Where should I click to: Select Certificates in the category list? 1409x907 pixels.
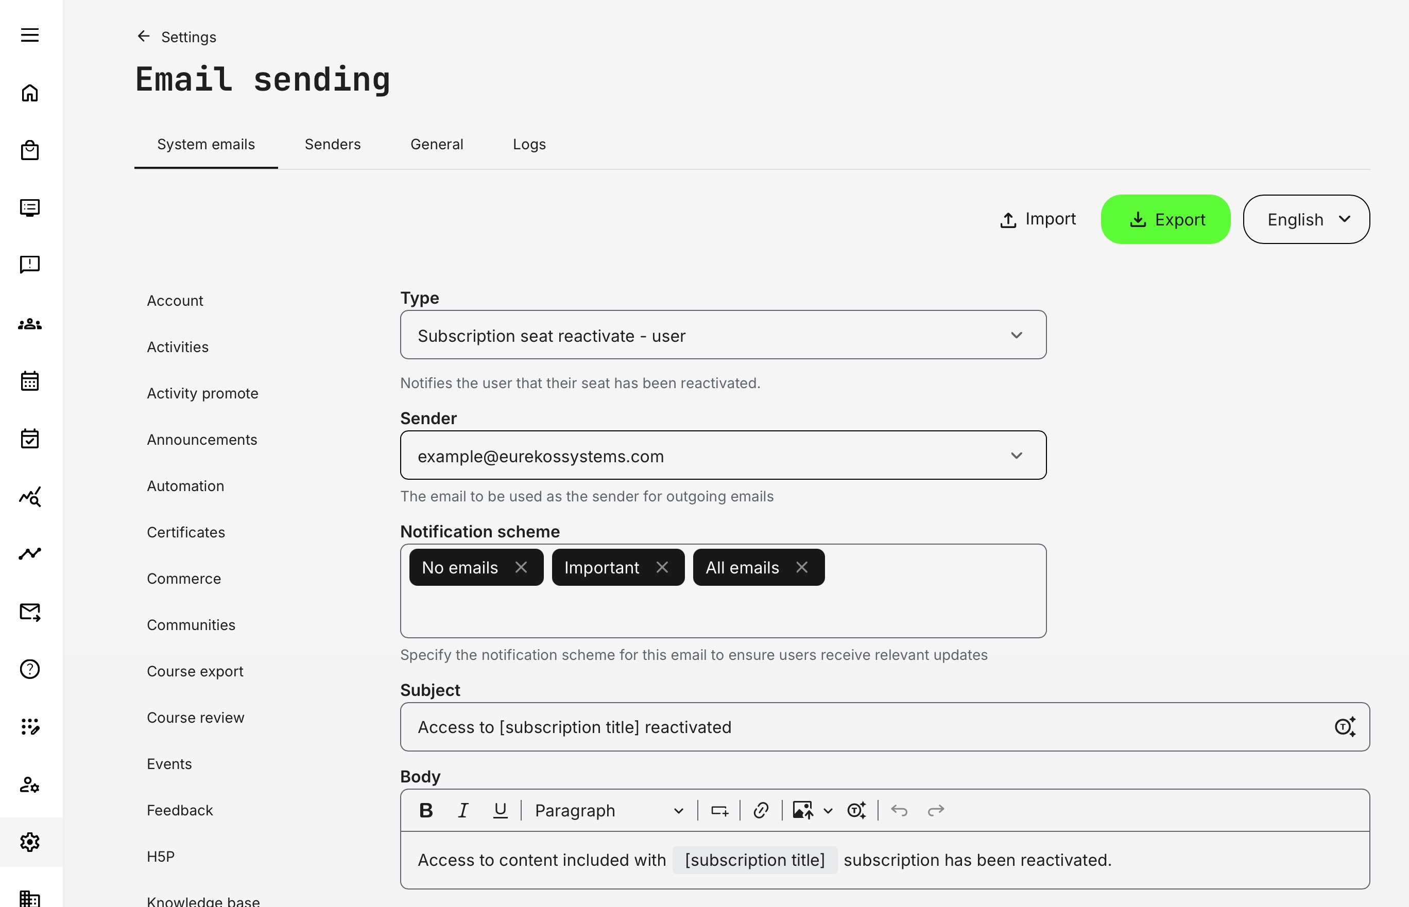click(185, 532)
